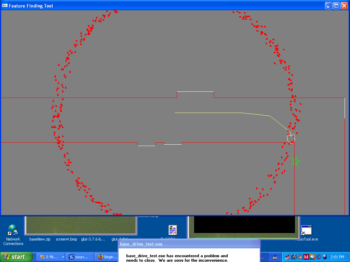The height and width of the screenshot is (262, 350).
Task: Open the Network Connections desktop shortcut
Action: (13, 235)
